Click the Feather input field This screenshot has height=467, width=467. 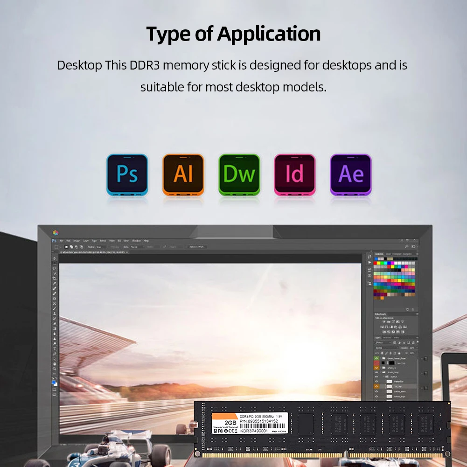click(101, 247)
